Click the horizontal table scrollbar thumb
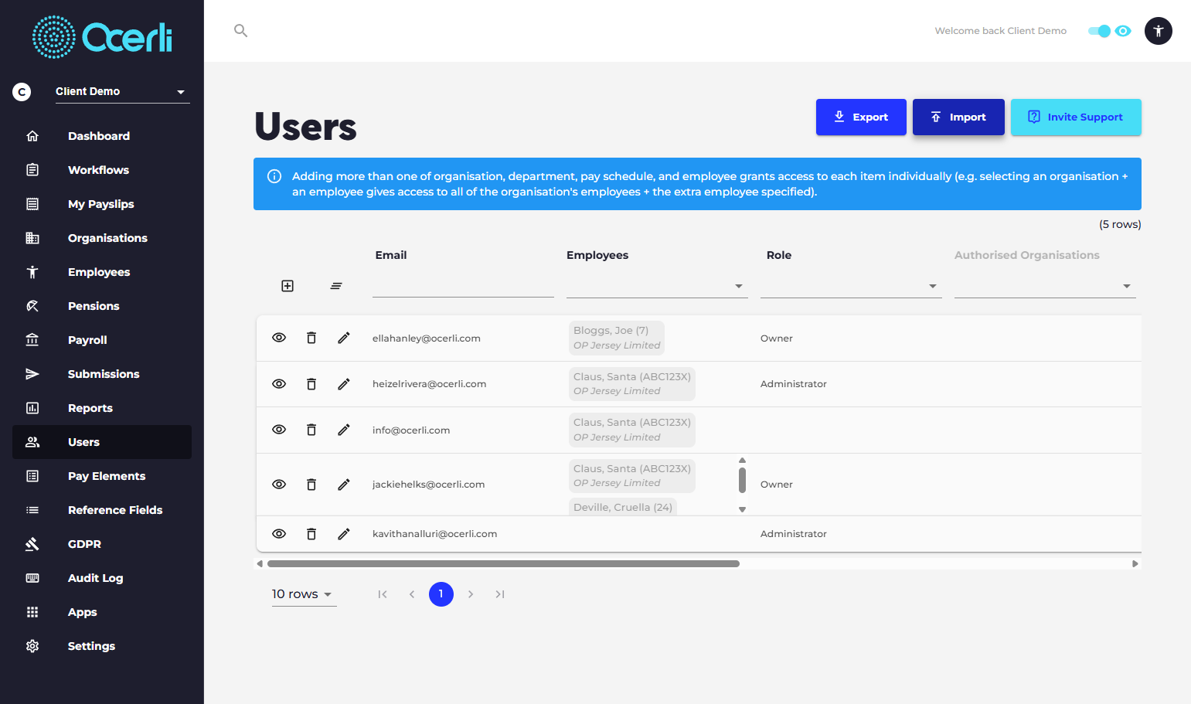 tap(503, 564)
